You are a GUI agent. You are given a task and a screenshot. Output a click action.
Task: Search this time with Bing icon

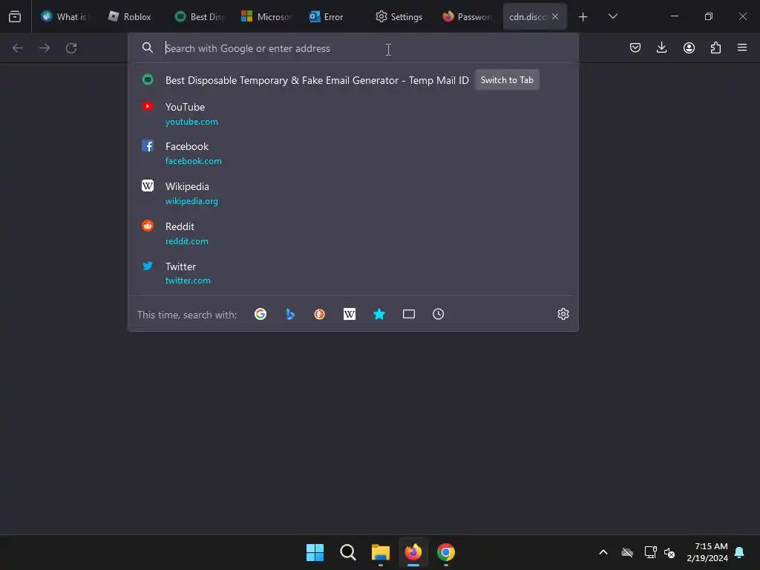click(x=290, y=314)
